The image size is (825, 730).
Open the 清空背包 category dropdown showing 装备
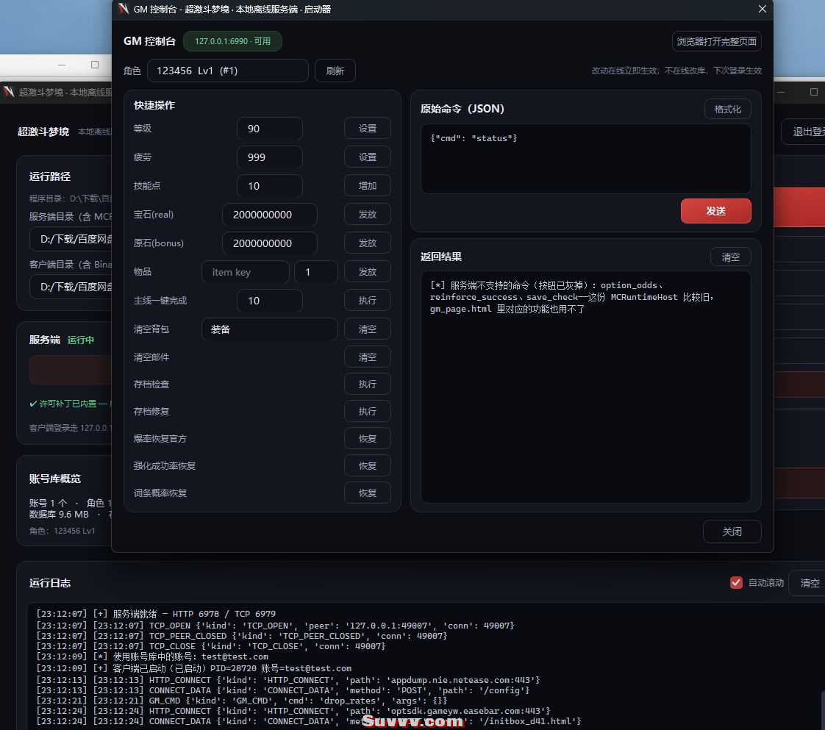[269, 329]
